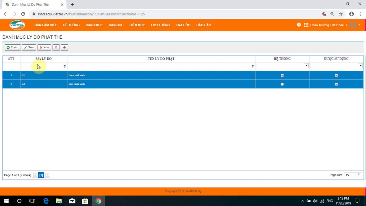Viewport: 366px width, 206px height.
Task: Select row with Làm mất sách
Action: pos(183,75)
